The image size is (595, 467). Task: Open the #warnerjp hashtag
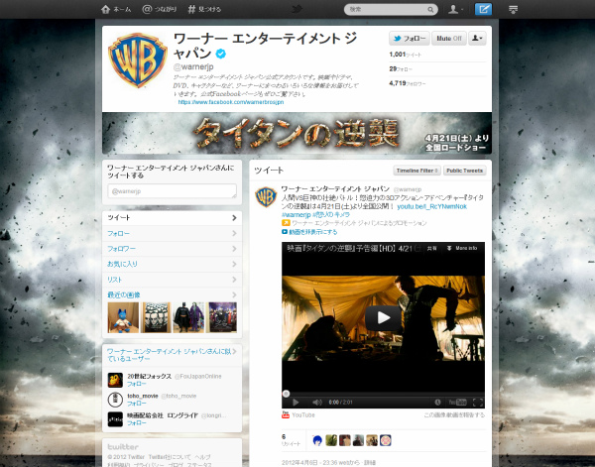tap(296, 215)
